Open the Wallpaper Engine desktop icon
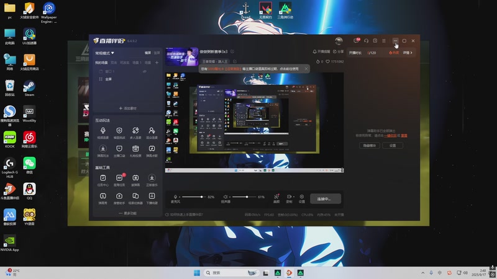 tap(49, 12)
